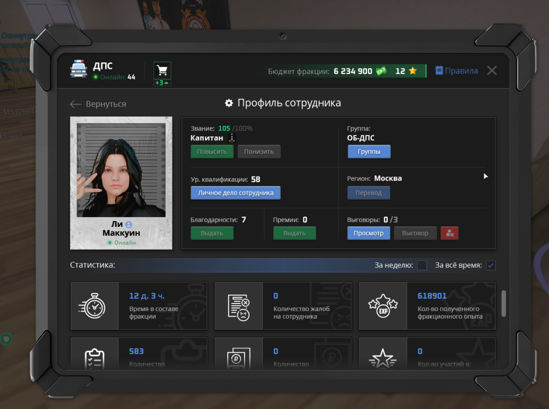
Task: Open the faction shop cart icon
Action: coord(162,71)
